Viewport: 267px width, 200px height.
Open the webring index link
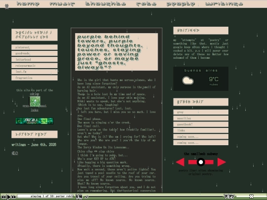35,110
